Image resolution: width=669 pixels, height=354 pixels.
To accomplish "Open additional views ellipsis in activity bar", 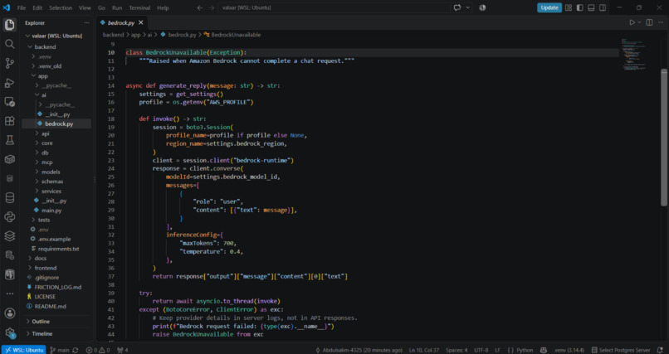I will (9, 293).
